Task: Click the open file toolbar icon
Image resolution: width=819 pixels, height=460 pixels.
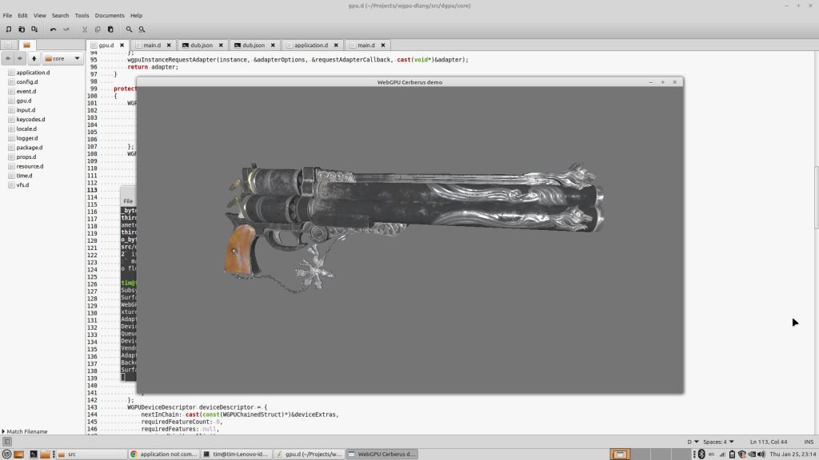Action: coord(22,30)
